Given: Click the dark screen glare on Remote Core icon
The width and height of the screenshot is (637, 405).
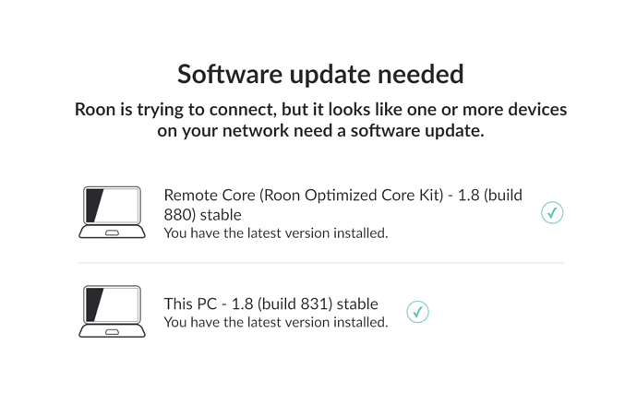Looking at the screenshot, I should [94, 206].
